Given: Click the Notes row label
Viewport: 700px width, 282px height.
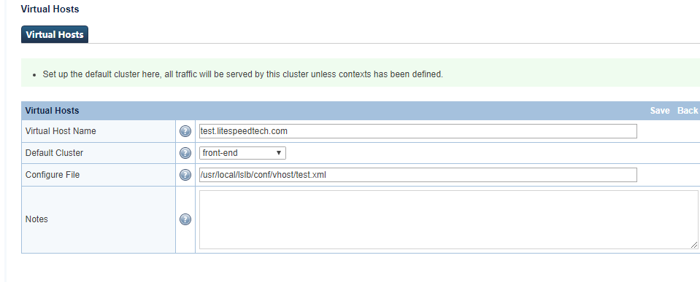Looking at the screenshot, I should [x=36, y=219].
